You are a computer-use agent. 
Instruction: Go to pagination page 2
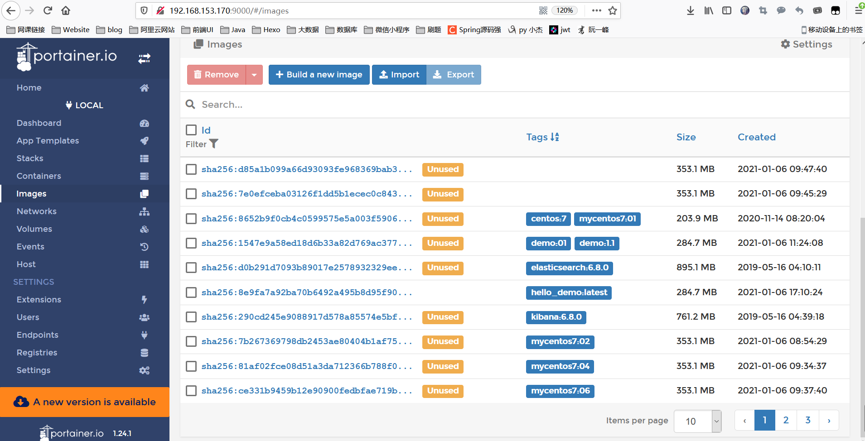pyautogui.click(x=786, y=420)
